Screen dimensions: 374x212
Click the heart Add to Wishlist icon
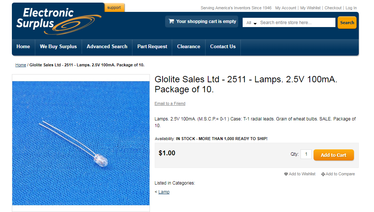tap(286, 174)
